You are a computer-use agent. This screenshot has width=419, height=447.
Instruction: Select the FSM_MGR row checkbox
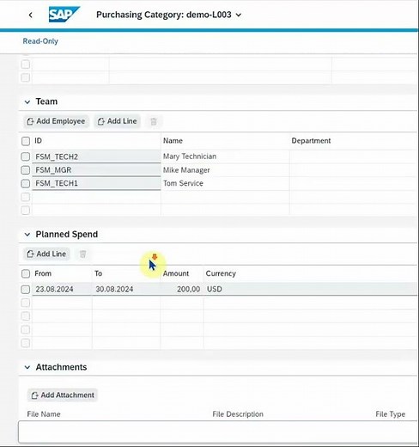click(x=26, y=170)
